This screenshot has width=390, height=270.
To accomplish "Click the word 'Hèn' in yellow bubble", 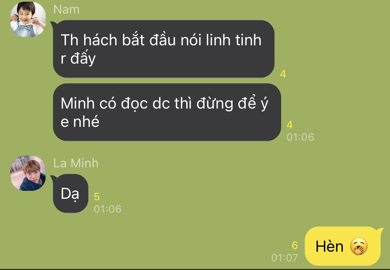I will 330,246.
